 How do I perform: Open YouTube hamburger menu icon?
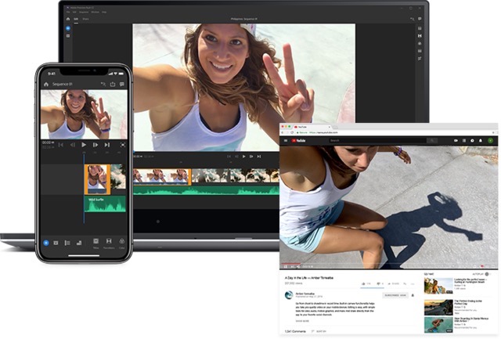[286, 141]
